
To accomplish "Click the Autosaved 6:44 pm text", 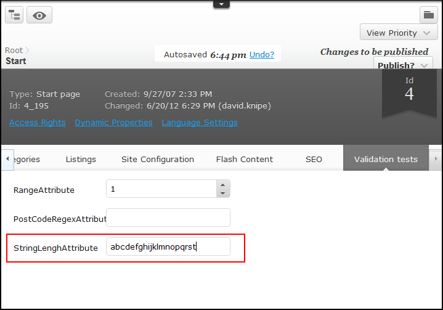I will coord(205,54).
